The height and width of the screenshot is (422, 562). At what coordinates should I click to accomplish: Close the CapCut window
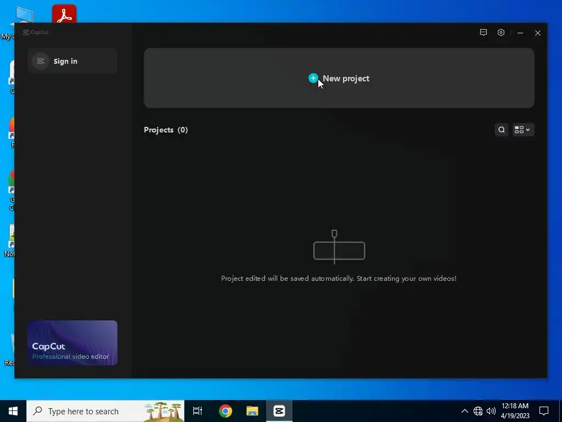click(x=538, y=32)
